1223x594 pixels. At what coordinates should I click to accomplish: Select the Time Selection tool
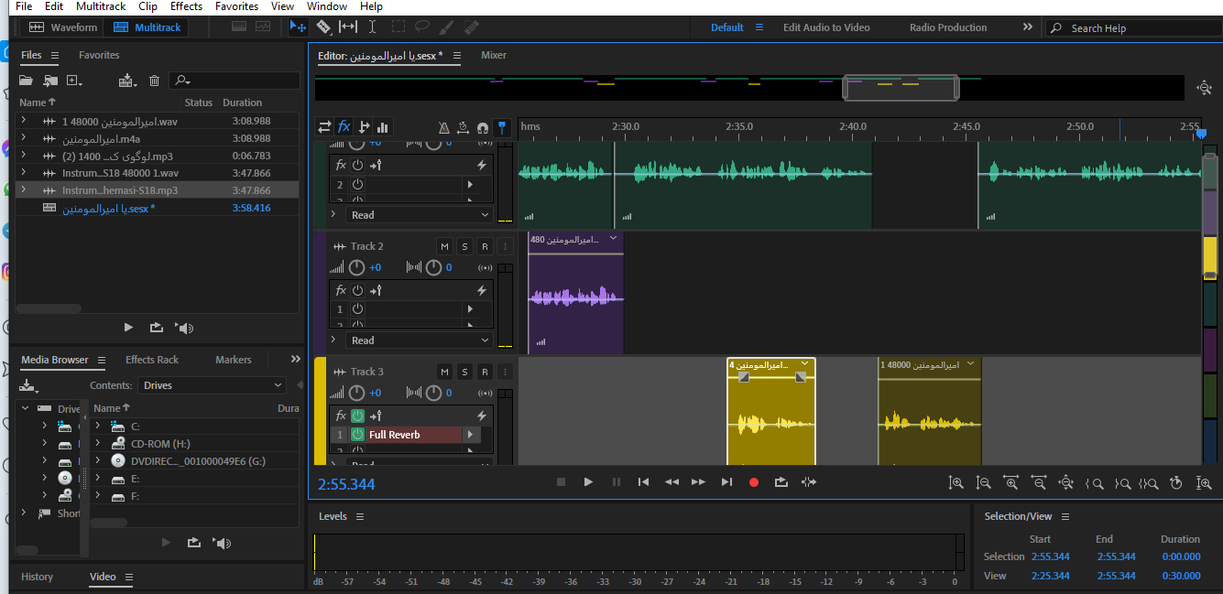374,27
